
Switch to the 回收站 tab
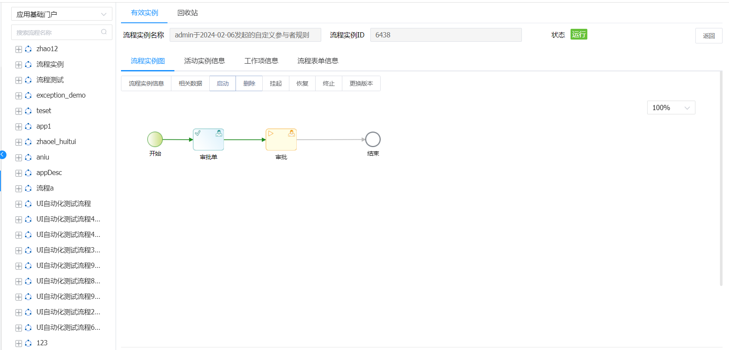(188, 13)
